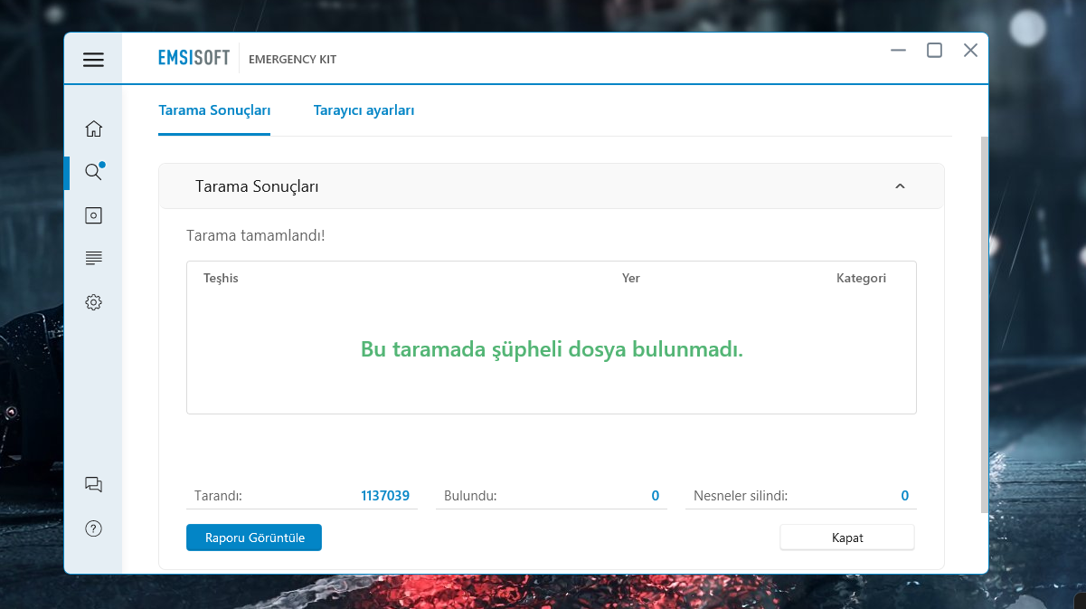Open the Help question mark icon
The image size is (1086, 609).
point(93,528)
